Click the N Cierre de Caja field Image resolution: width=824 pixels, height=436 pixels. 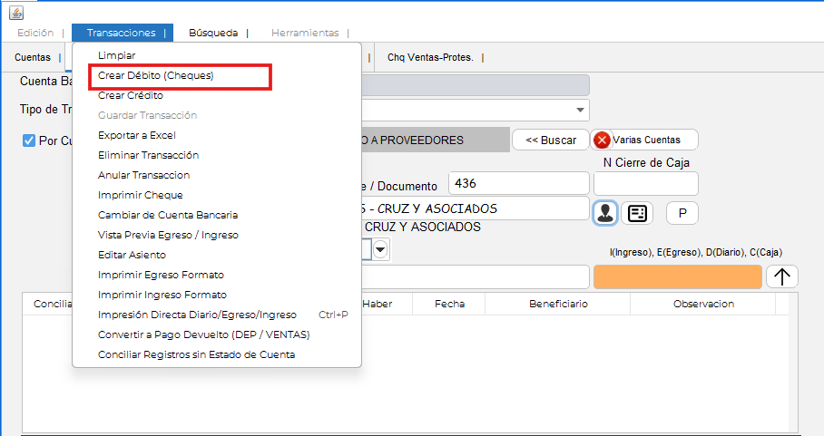(x=645, y=184)
